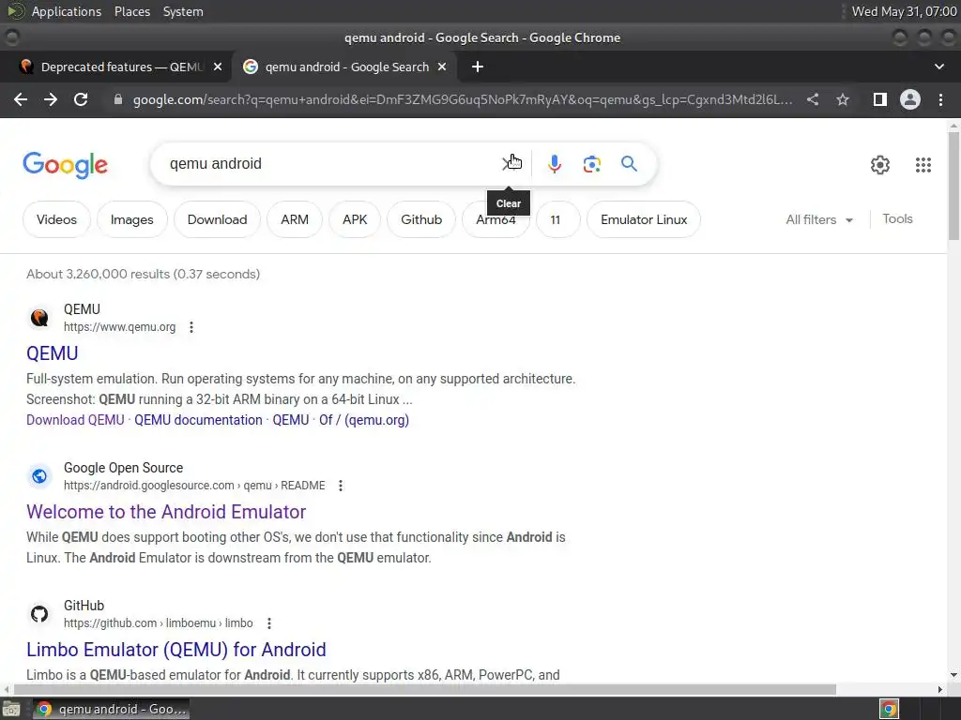Viewport: 961px width, 720px height.
Task: Close the qemu android Google Search tab
Action: pyautogui.click(x=442, y=67)
